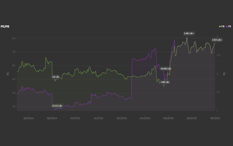Click the PE/PB chart title
The height and width of the screenshot is (146, 233).
pos(5,26)
